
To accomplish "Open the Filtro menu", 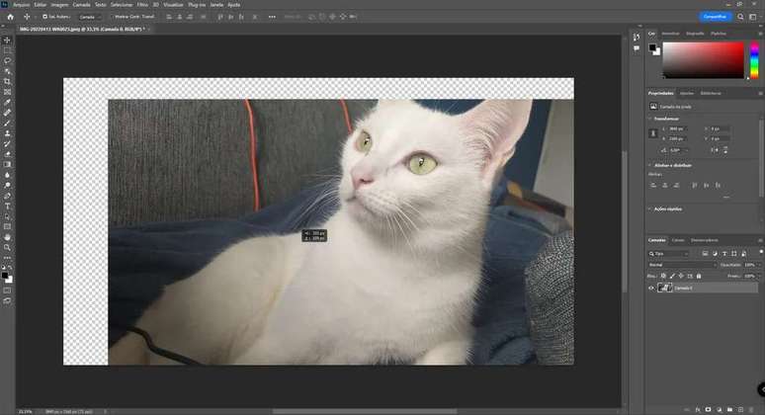I will (x=142, y=4).
